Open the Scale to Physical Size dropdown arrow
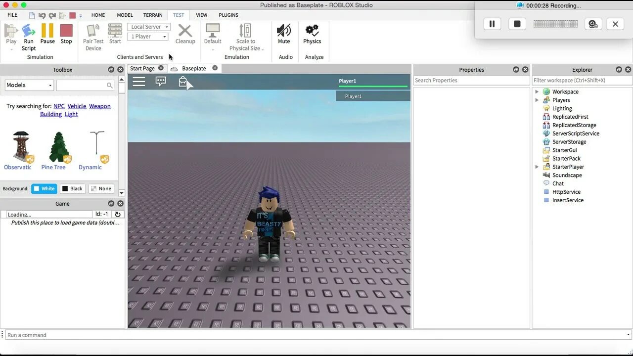 tap(263, 49)
